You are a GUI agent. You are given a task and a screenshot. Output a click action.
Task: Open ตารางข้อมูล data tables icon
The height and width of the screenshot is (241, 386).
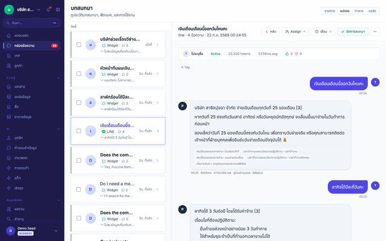[x=9, y=117]
